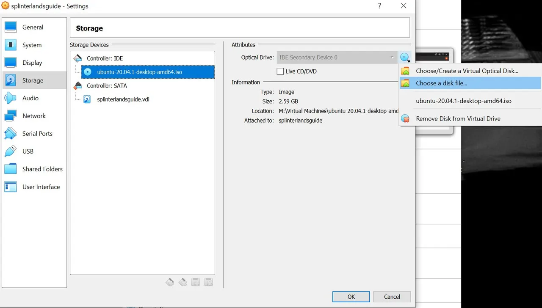Click the remove storage attachment icon
The image size is (542, 308).
click(208, 282)
